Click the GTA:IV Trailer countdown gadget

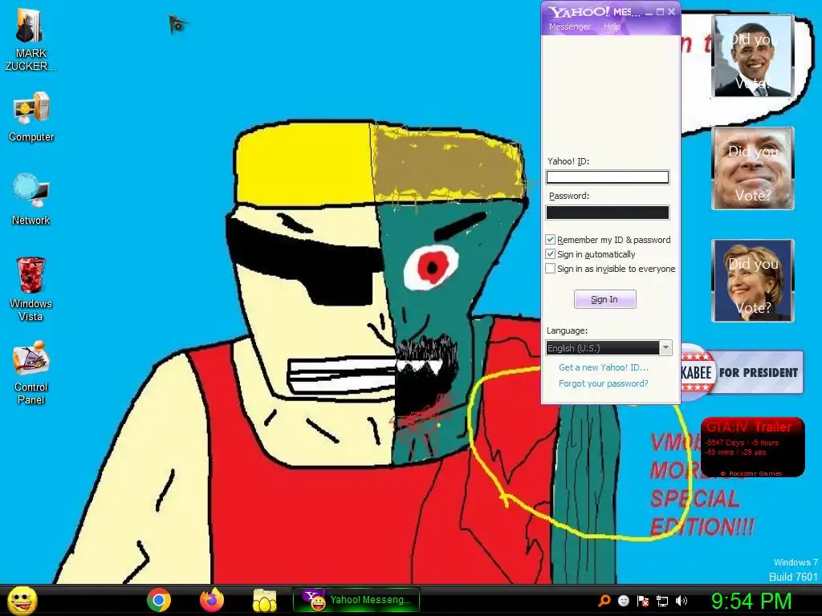752,447
